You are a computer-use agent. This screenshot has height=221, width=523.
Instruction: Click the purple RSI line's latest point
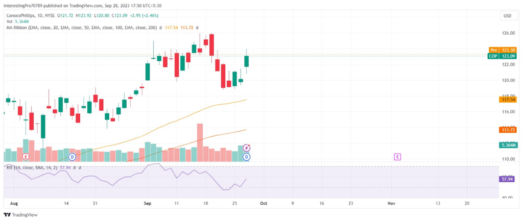(246, 179)
